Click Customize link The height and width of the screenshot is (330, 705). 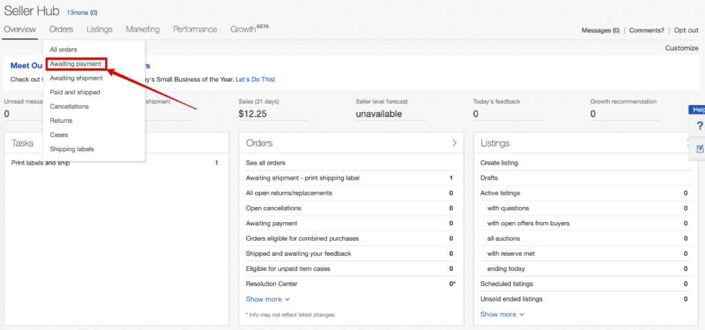tap(682, 48)
